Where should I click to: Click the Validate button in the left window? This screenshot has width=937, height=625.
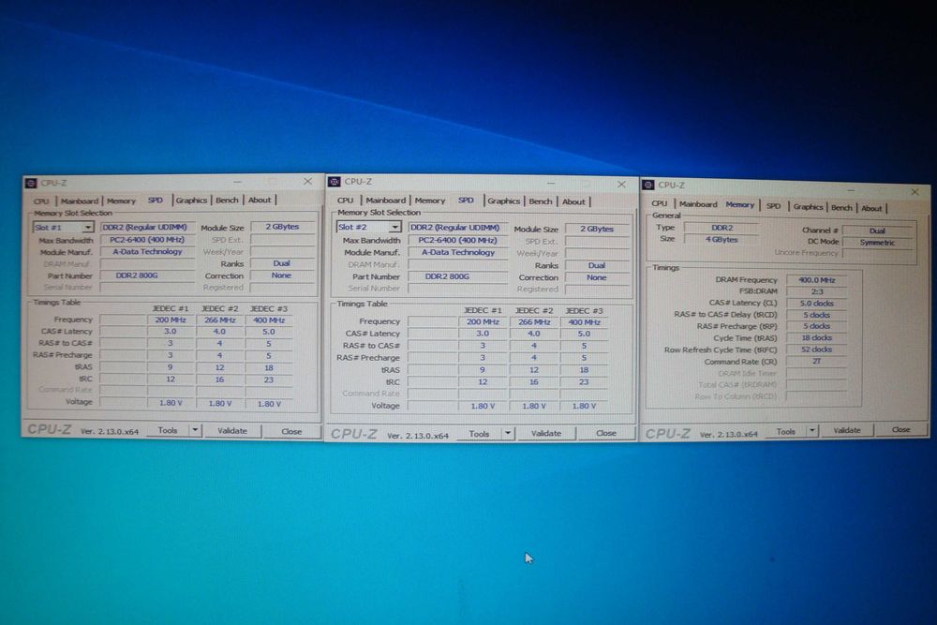click(231, 431)
